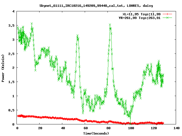Click the 4 tick label on y-axis

pyautogui.click(x=14, y=11)
